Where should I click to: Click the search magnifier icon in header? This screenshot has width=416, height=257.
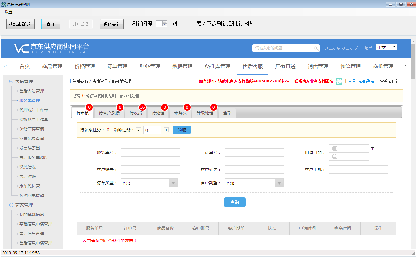(x=316, y=48)
